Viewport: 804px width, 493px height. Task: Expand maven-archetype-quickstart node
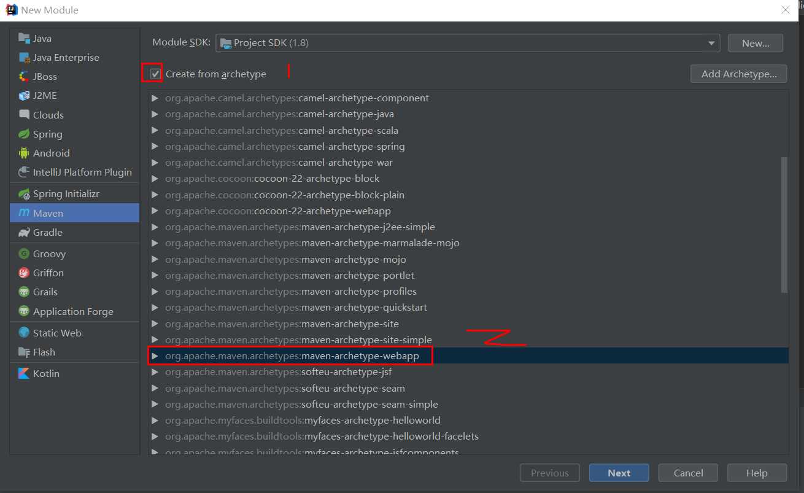pos(155,308)
